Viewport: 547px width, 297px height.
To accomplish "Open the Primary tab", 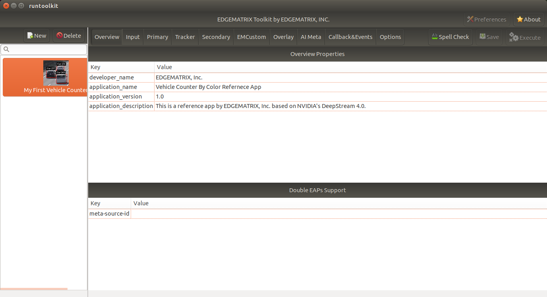I will pos(157,37).
